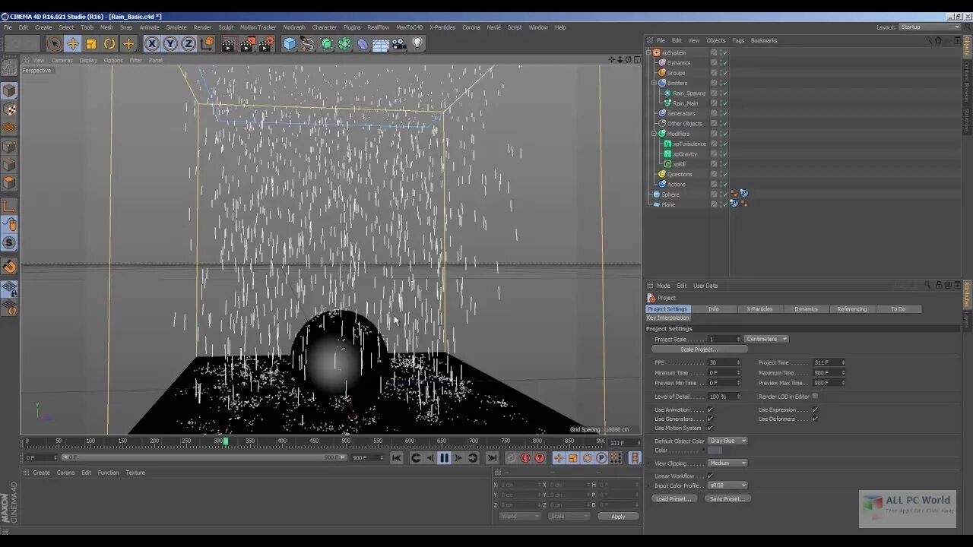Click the Scale Project button
973x547 pixels.
pos(699,349)
